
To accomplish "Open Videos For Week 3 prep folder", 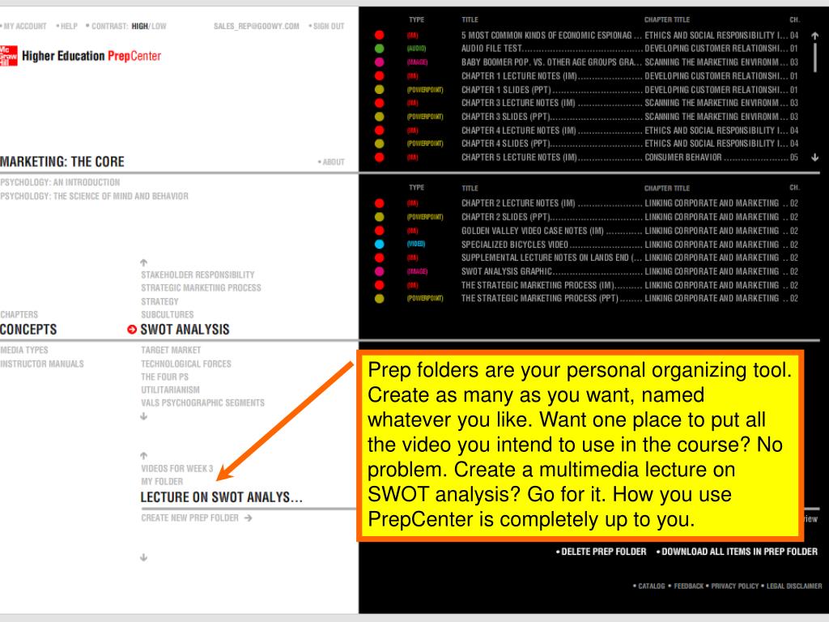I will tap(177, 469).
